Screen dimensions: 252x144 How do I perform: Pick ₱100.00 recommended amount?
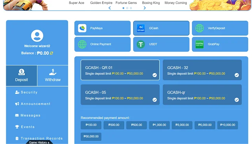(x=91, y=125)
